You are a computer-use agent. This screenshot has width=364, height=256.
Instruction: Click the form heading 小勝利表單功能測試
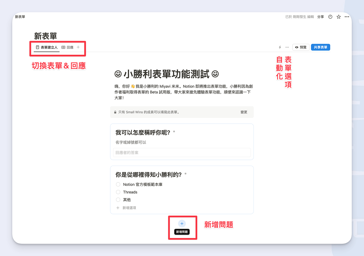(166, 74)
